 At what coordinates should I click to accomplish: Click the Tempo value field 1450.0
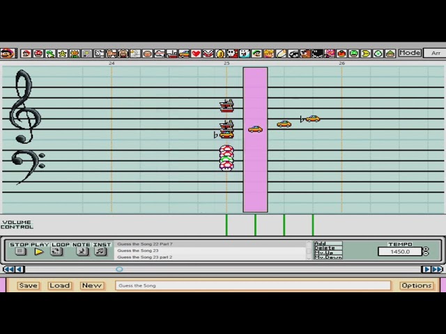(400, 252)
